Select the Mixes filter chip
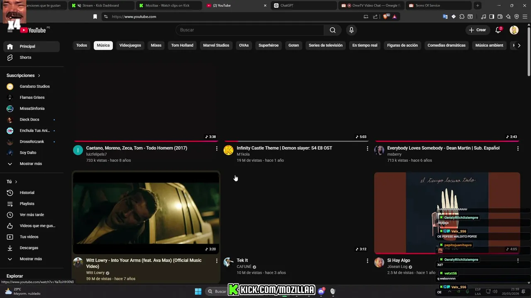 pyautogui.click(x=156, y=45)
